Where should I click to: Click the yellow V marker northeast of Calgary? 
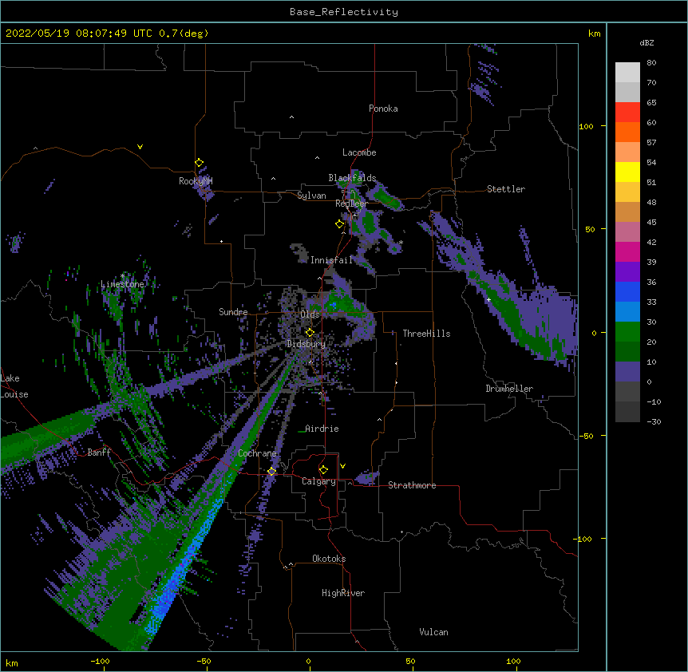342,466
